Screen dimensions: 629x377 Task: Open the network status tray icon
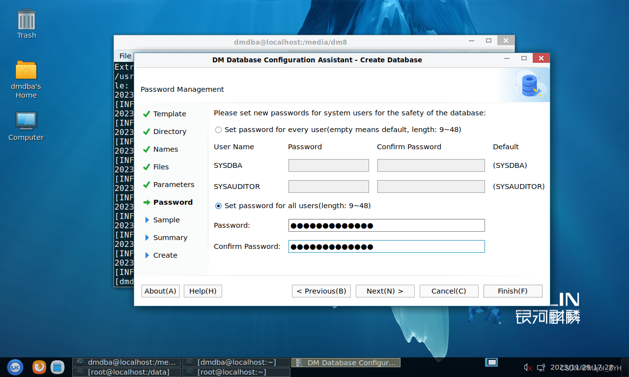[x=541, y=367]
